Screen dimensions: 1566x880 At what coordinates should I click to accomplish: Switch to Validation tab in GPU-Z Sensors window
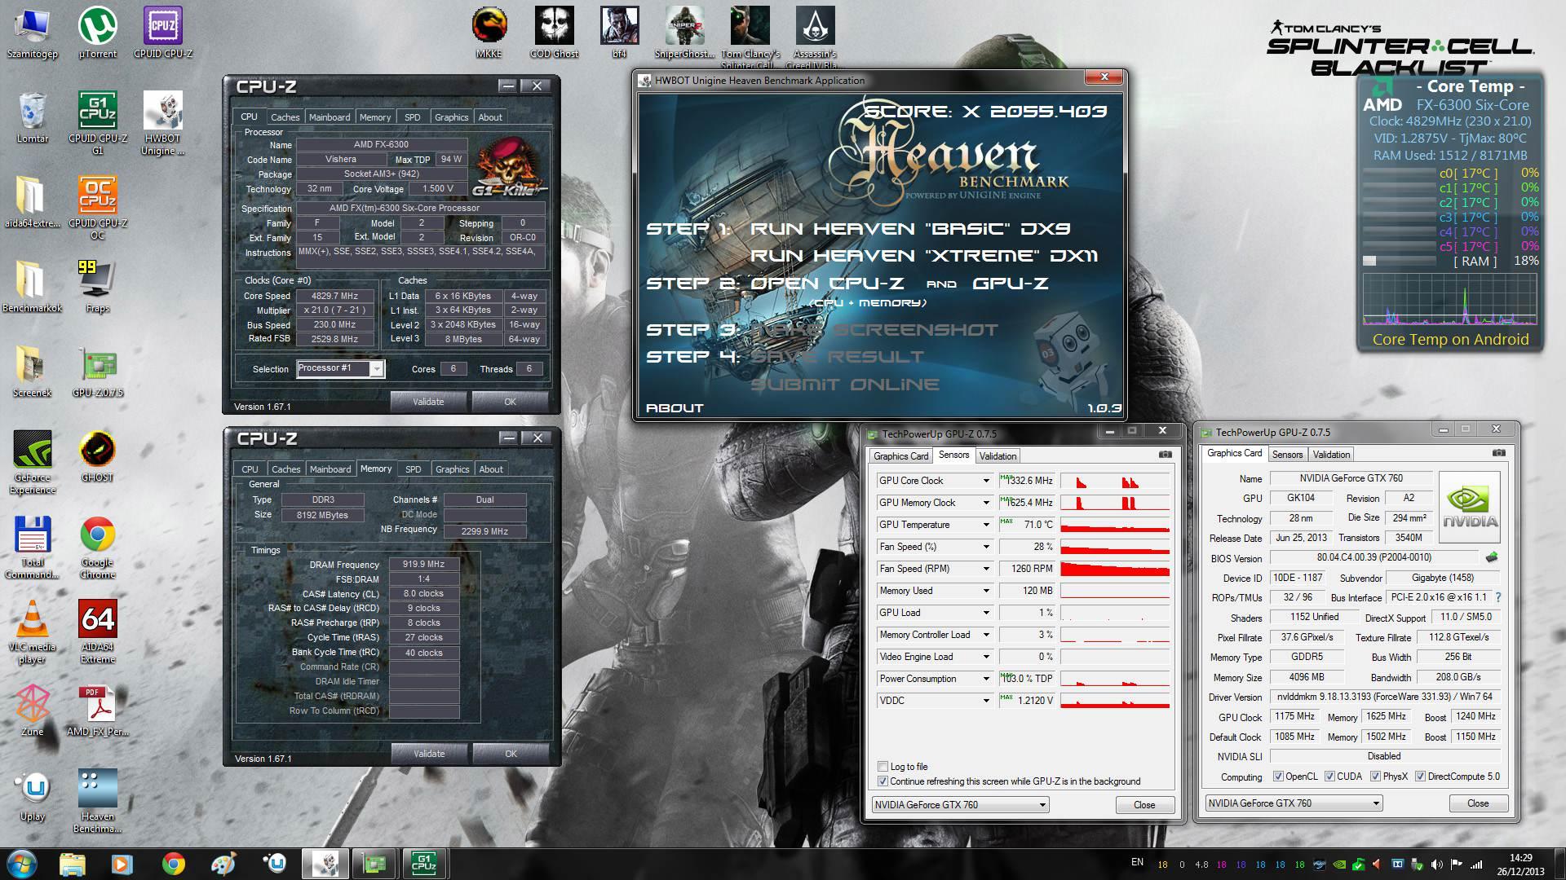[x=998, y=456]
